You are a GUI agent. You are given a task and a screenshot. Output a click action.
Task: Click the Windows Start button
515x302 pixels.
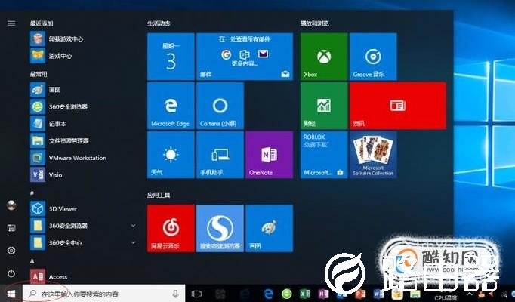click(11, 294)
